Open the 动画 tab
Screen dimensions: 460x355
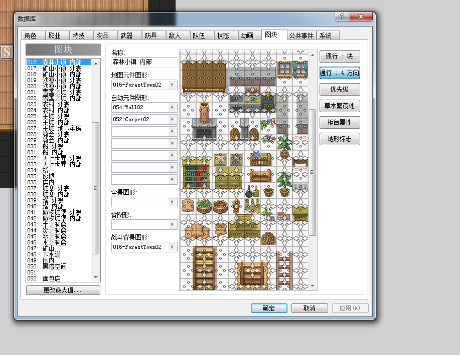click(x=250, y=36)
